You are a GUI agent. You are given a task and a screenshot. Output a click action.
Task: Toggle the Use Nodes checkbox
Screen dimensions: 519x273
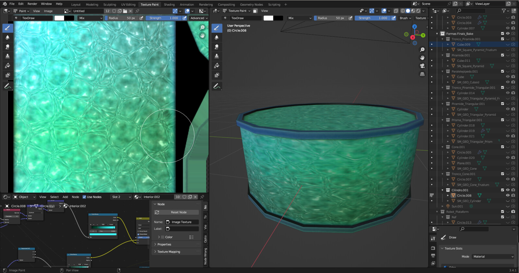tap(84, 197)
